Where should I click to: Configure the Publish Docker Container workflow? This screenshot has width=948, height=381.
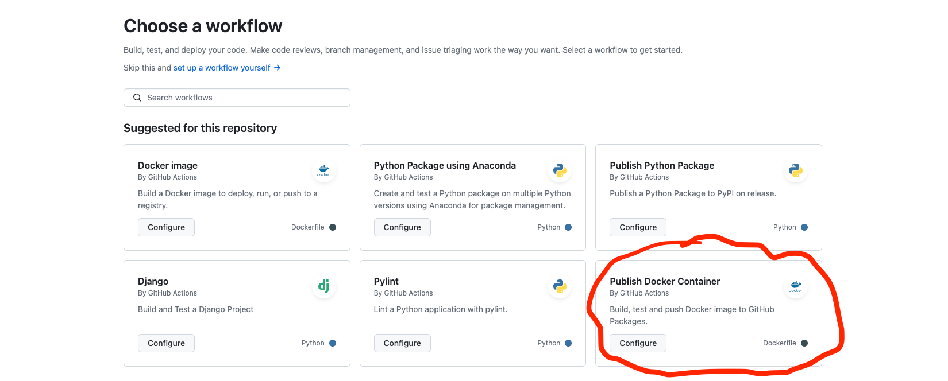coord(638,343)
